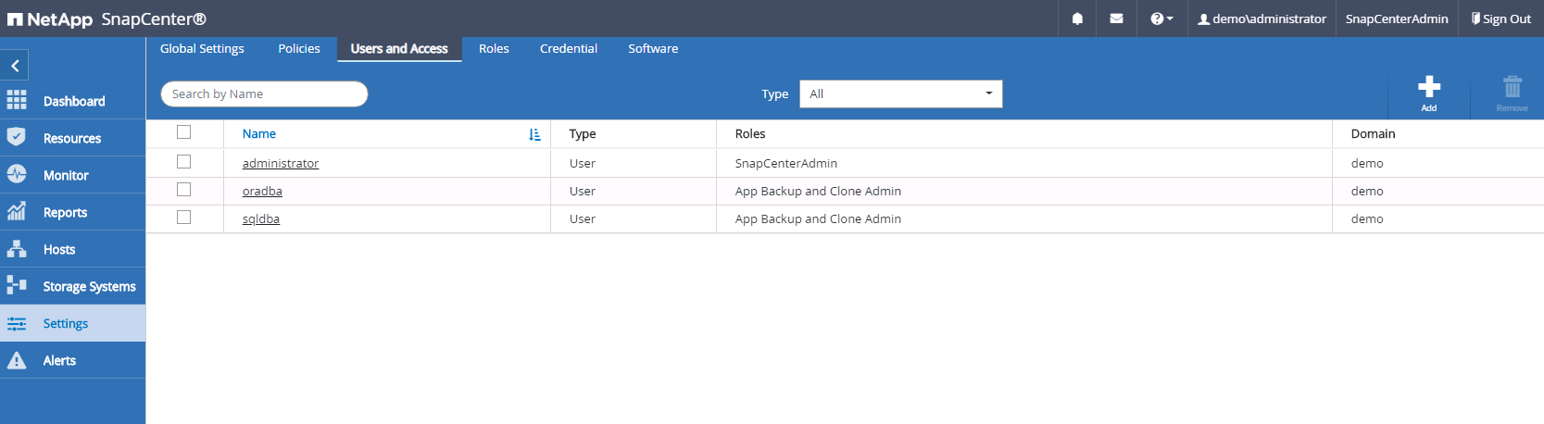Viewport: 1544px width, 424px height.
Task: Open the notifications bell icon
Action: pyautogui.click(x=1077, y=19)
